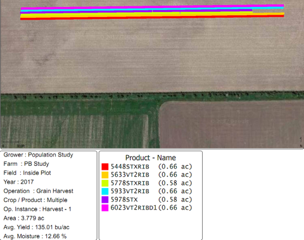The width and height of the screenshot is (304, 240).
Task: Click the red harvest strip on map
Action: [x=152, y=18]
